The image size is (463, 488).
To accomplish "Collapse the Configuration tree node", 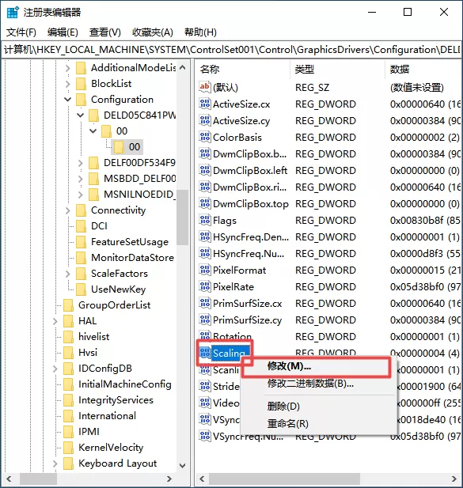I will [67, 100].
